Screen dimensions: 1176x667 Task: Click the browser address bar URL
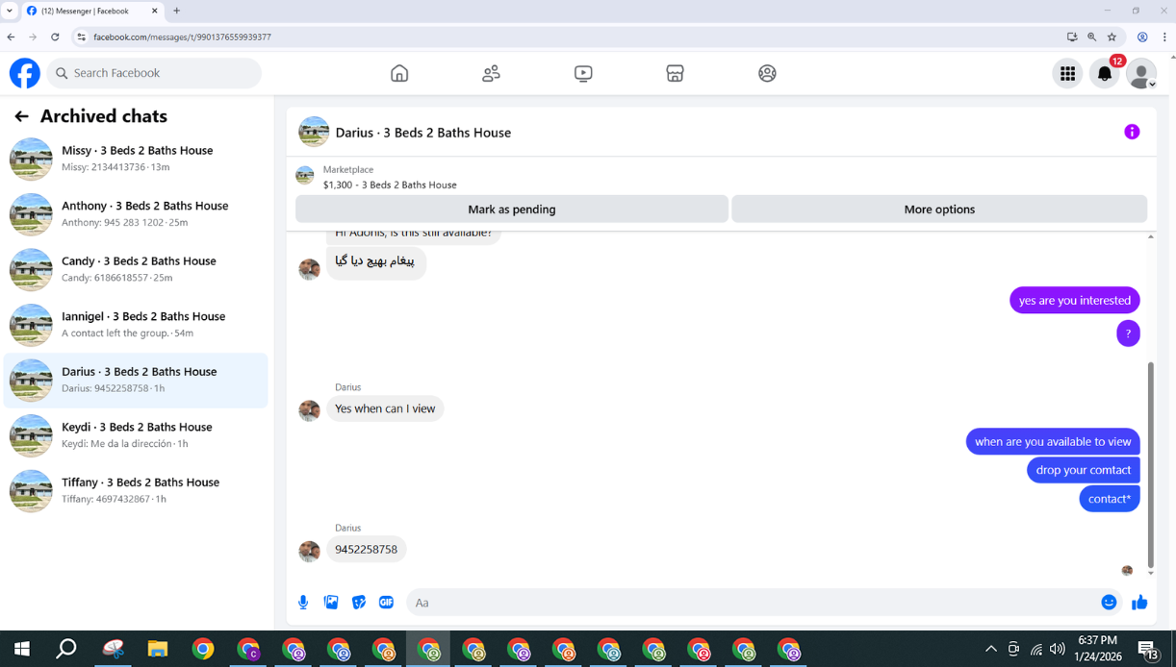coord(182,37)
